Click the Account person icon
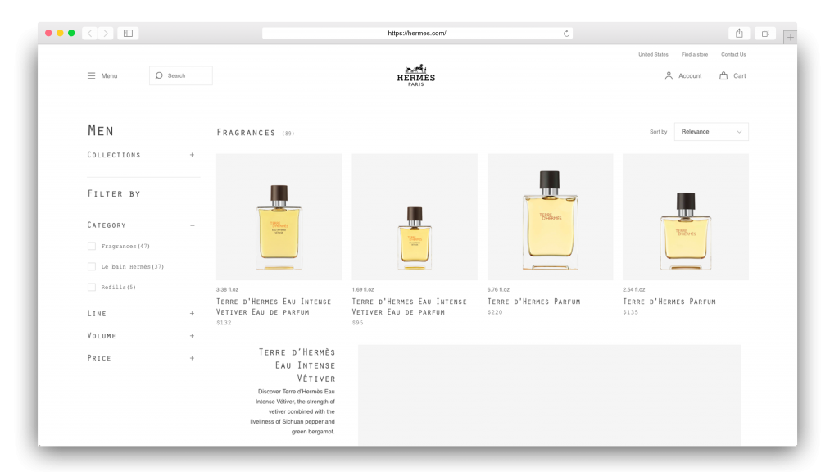 coord(670,75)
